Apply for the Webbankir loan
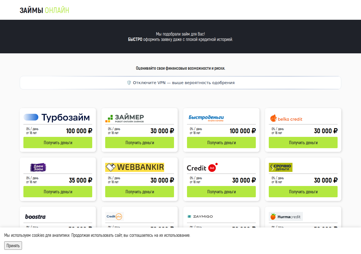 point(140,192)
